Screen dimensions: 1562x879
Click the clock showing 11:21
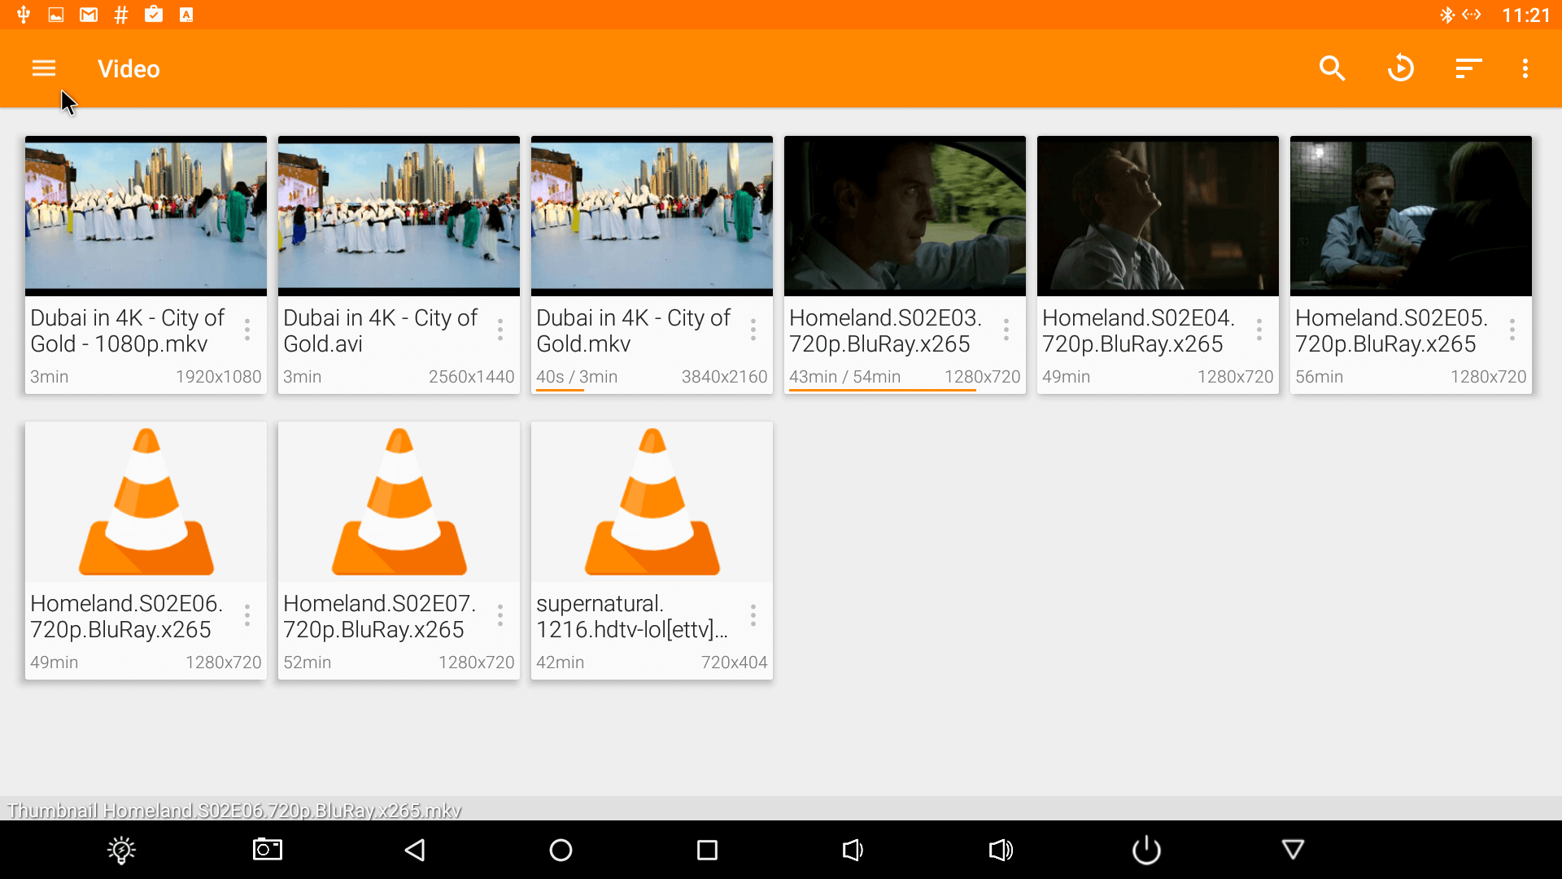[1525, 15]
